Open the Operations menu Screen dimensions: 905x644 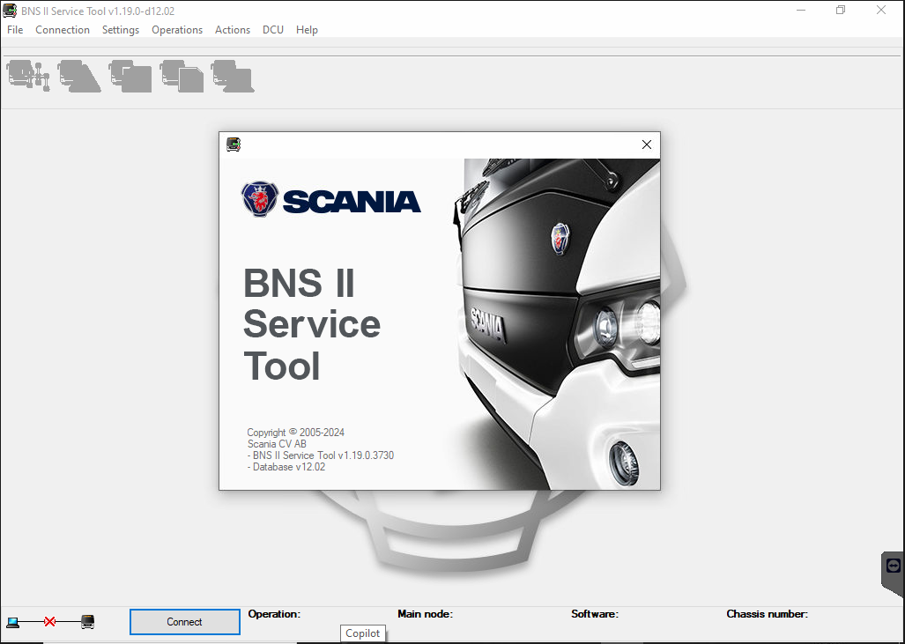coord(177,30)
